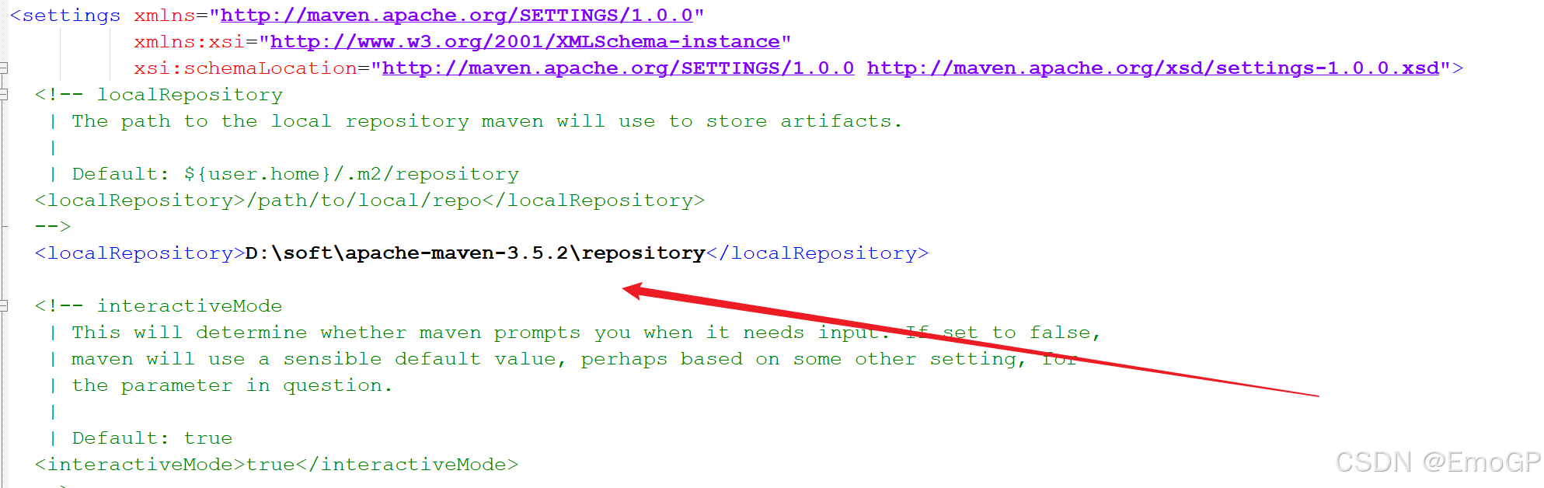Click the opening <localRepository> tag before the D: path
Screen dimensions: 1544x488
pyautogui.click(x=140, y=253)
